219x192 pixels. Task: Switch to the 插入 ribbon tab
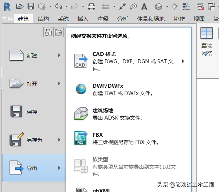[83, 19]
